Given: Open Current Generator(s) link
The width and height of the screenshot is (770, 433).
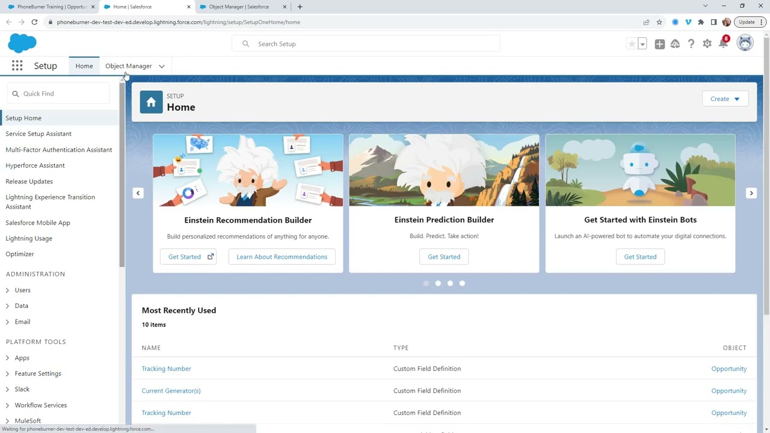Looking at the screenshot, I should coord(171,391).
